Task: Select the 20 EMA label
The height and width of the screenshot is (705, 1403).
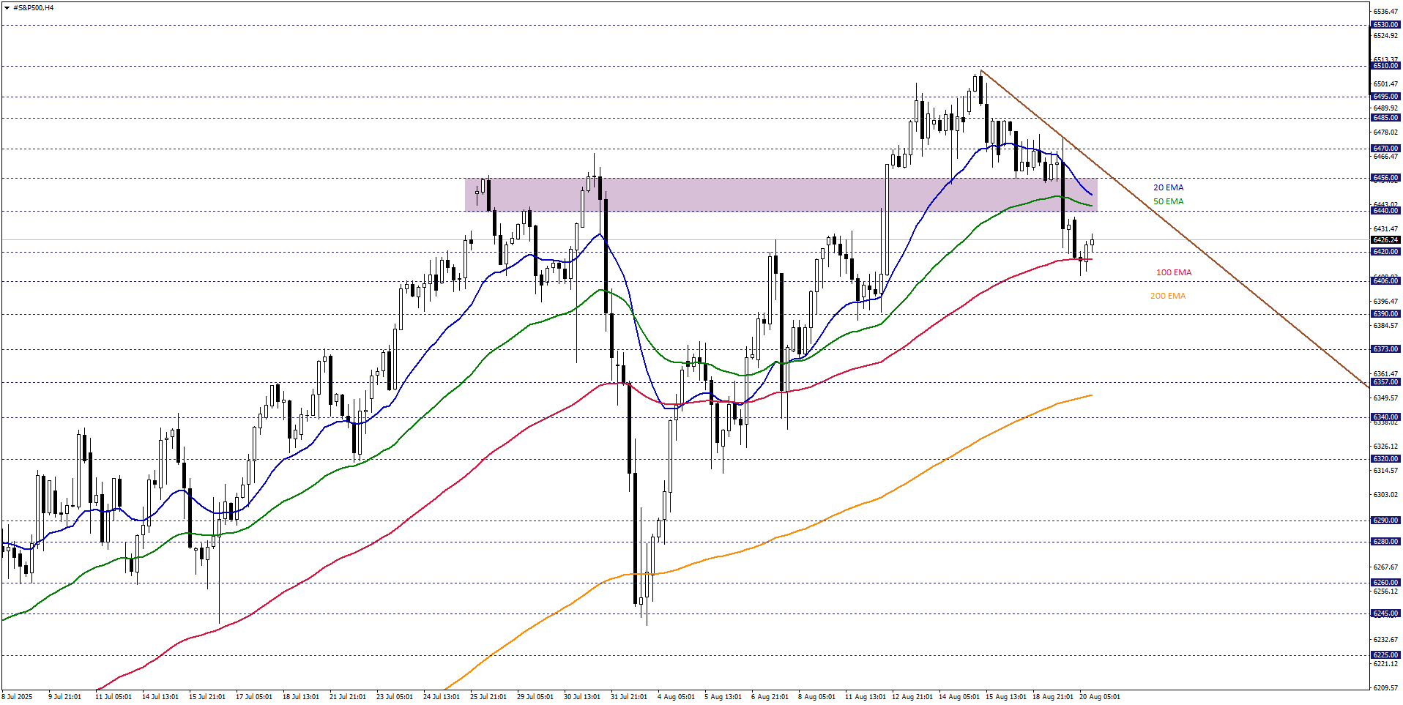Action: click(x=1168, y=187)
